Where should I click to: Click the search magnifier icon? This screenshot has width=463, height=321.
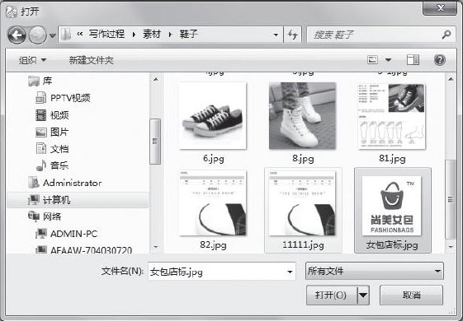coord(446,35)
